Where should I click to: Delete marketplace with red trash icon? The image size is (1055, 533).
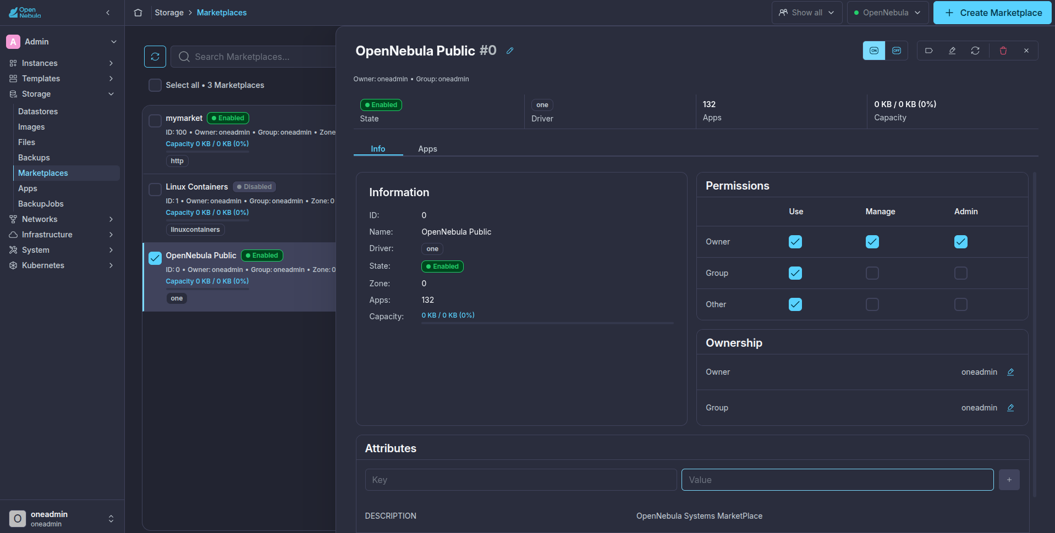pos(1003,51)
